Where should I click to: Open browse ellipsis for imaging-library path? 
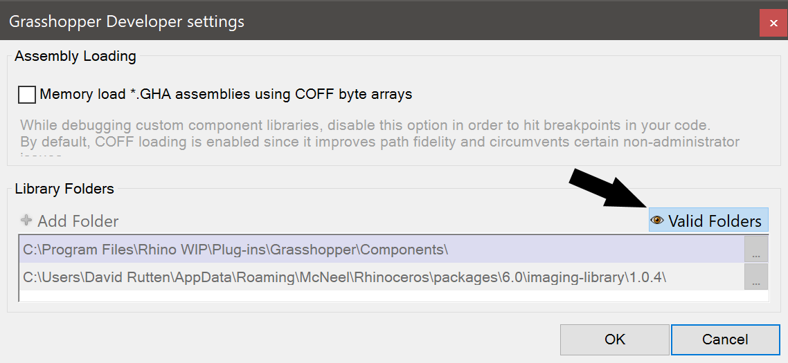[x=756, y=277]
